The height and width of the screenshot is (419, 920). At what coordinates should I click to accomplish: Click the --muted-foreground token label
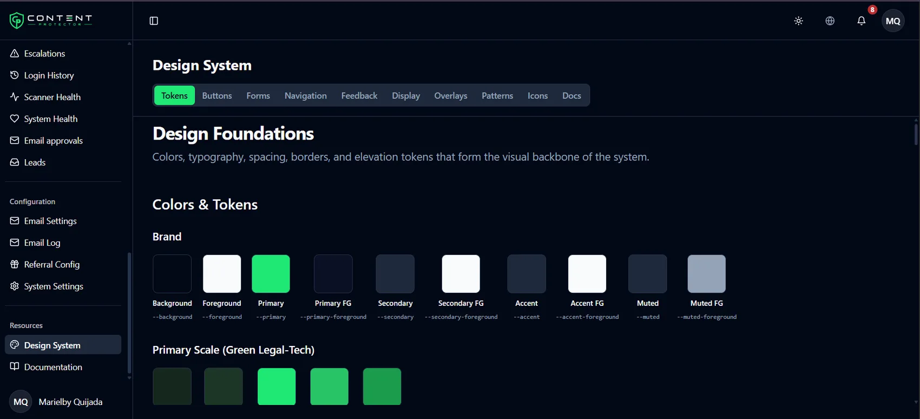pyautogui.click(x=707, y=317)
